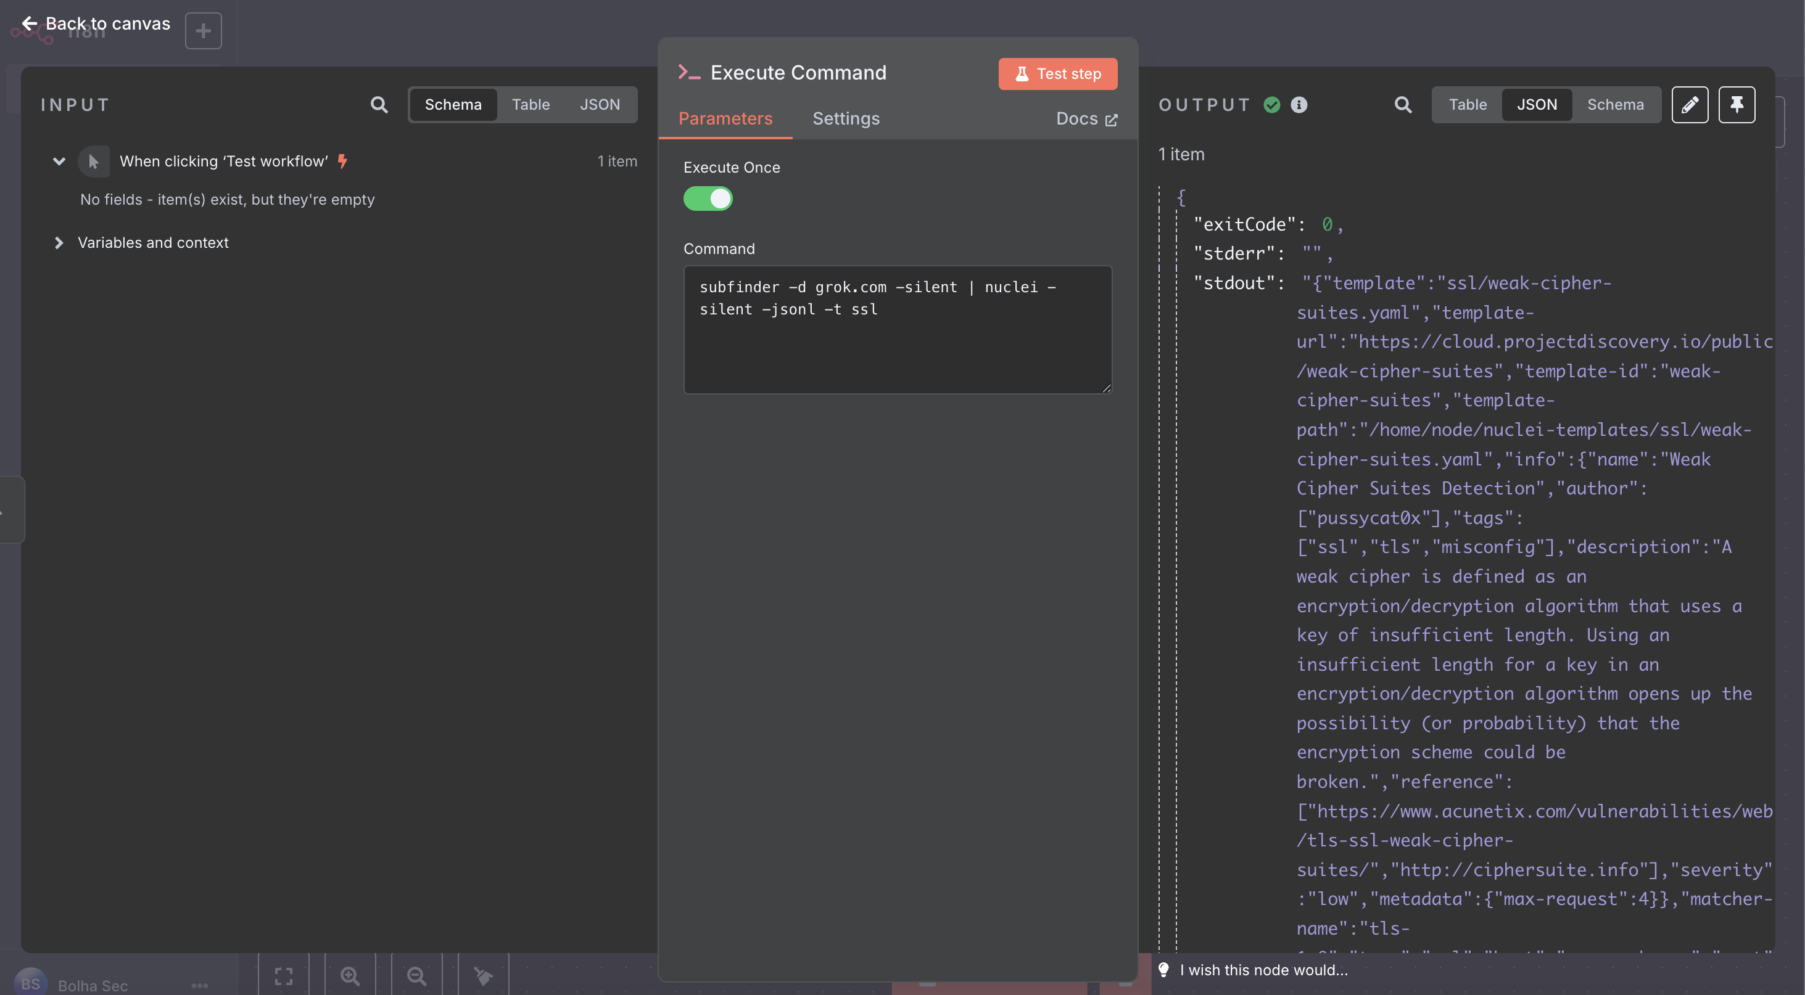Click the "stderr" key in output
Image resolution: width=1805 pixels, height=995 pixels.
pyautogui.click(x=1234, y=253)
